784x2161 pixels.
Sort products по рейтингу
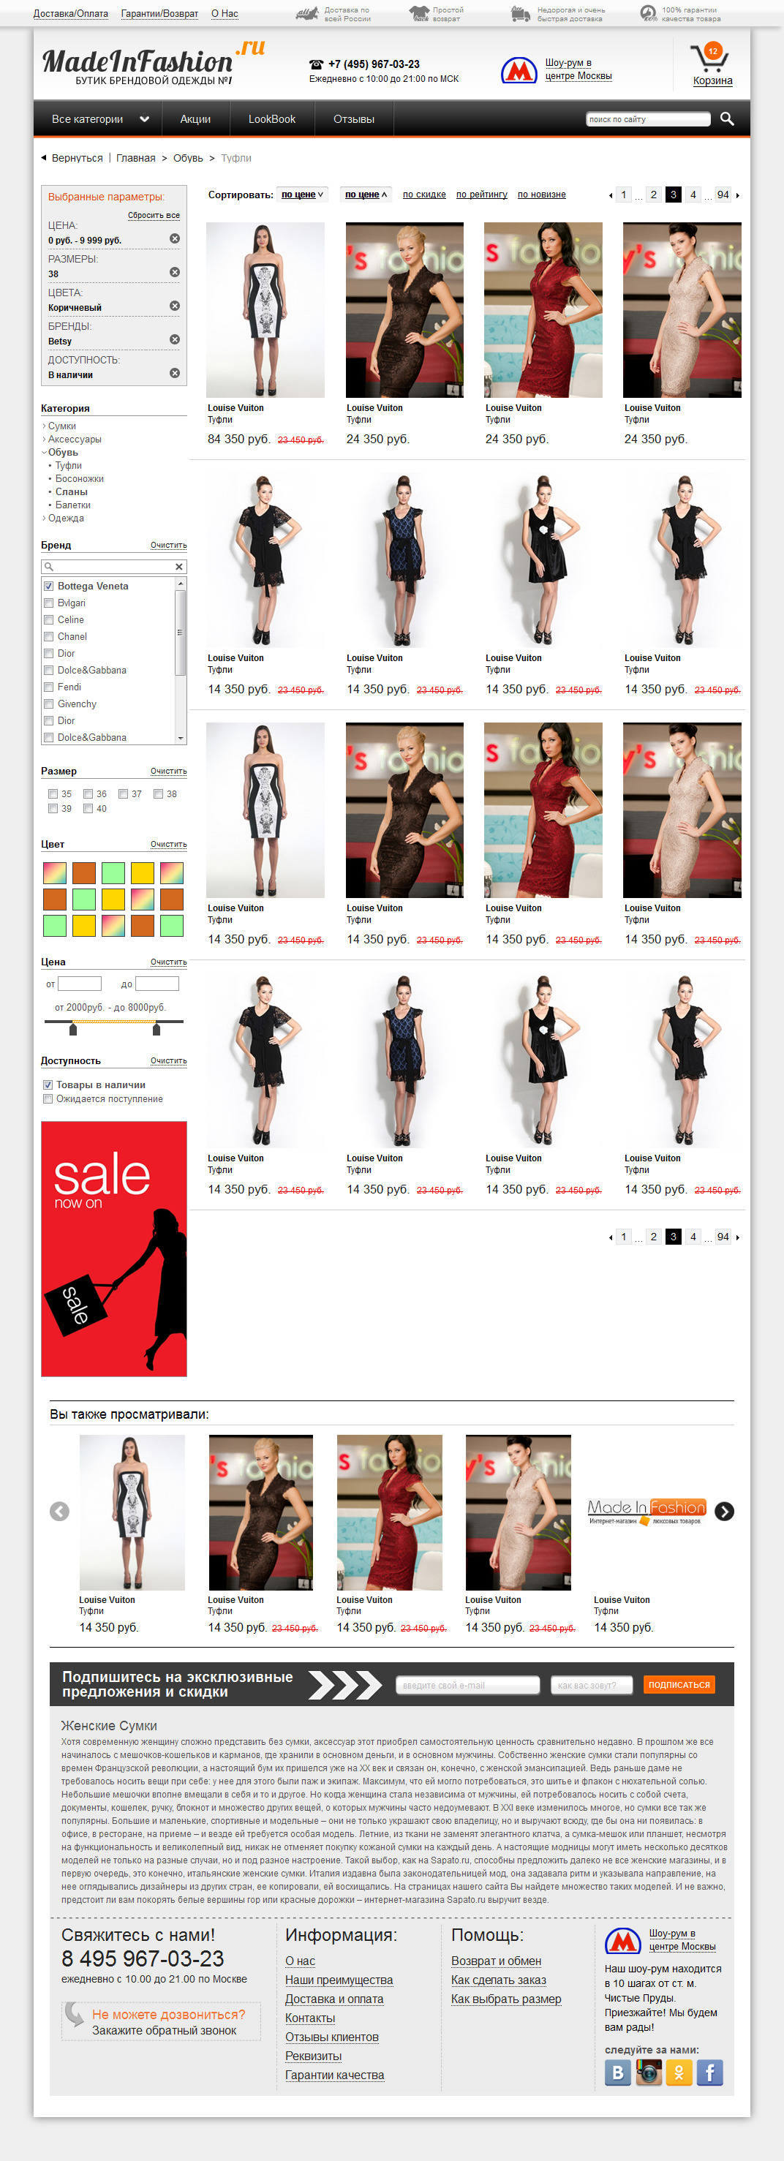pos(481,195)
